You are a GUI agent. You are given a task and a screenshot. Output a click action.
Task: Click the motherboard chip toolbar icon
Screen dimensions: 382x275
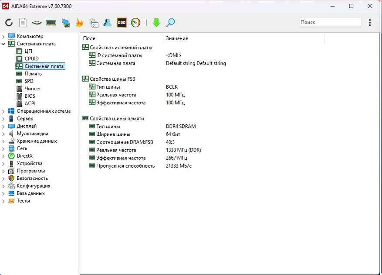pyautogui.click(x=37, y=23)
